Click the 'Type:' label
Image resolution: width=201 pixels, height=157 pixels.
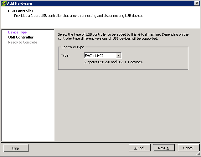tap(65, 55)
